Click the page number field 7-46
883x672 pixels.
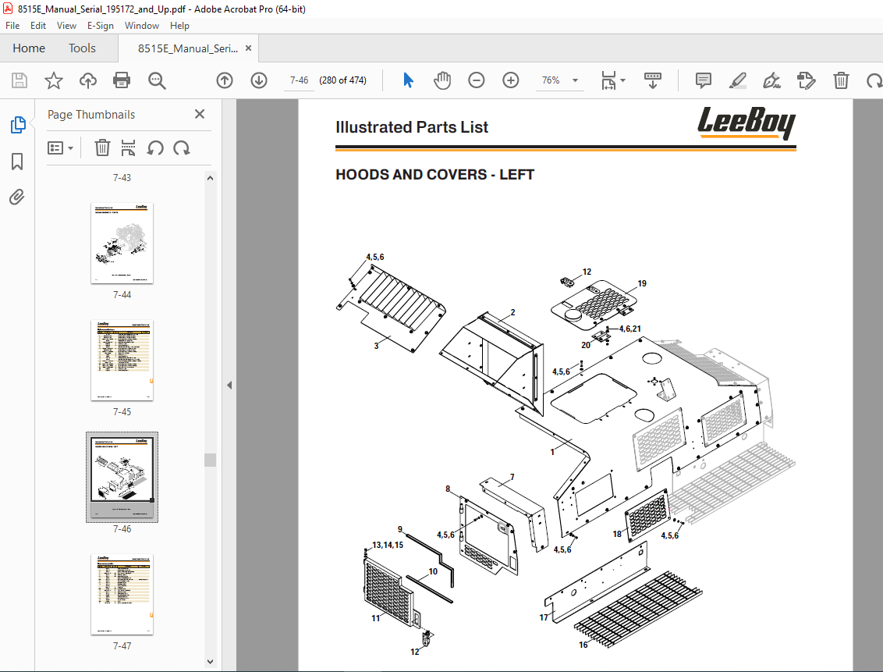[299, 80]
